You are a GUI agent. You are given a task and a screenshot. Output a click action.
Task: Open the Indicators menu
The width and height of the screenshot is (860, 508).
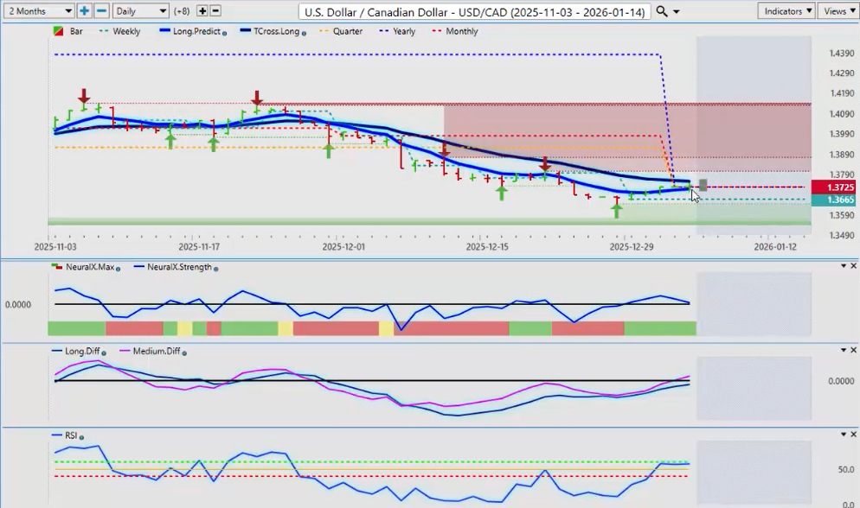(786, 11)
